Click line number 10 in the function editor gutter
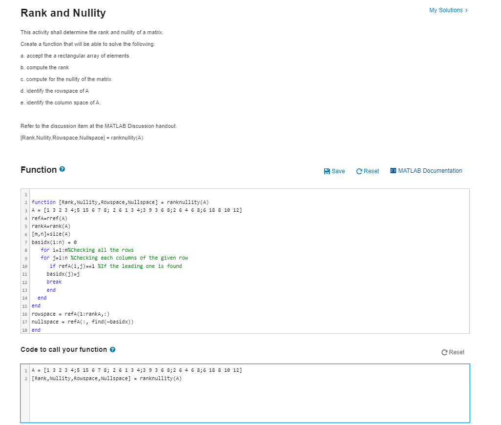This screenshot has width=501, height=425. (24, 266)
